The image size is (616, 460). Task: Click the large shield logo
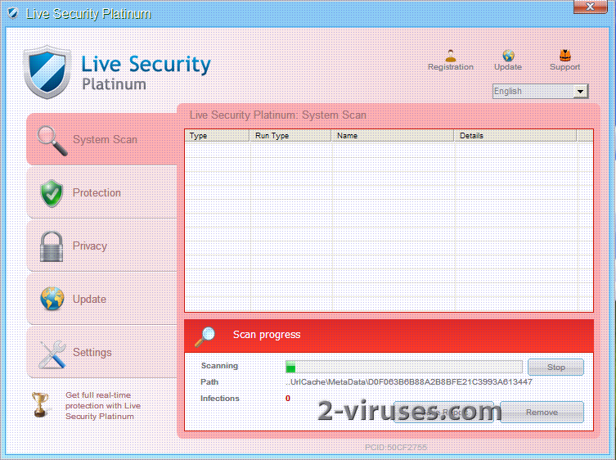[x=47, y=72]
